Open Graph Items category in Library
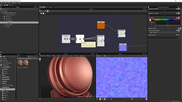Screen dimensions: 182x102 pyautogui.click(x=5, y=61)
